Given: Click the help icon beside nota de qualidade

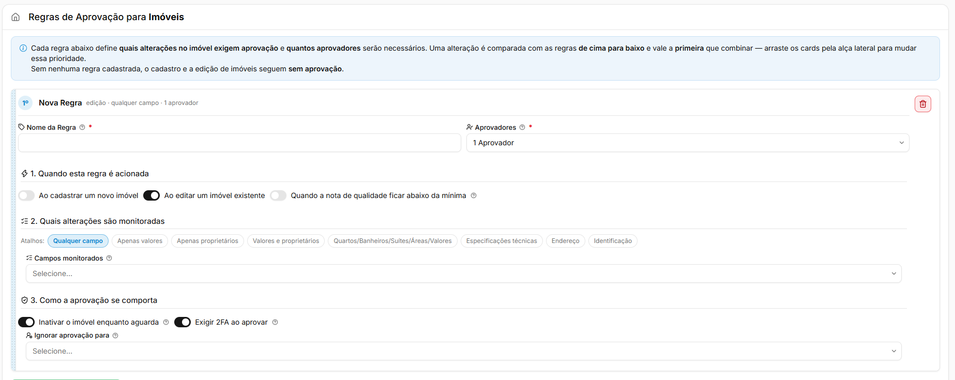Looking at the screenshot, I should tap(474, 195).
